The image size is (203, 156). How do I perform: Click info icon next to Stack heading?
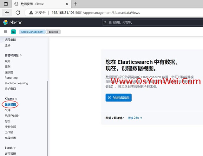pyautogui.click(x=15, y=148)
